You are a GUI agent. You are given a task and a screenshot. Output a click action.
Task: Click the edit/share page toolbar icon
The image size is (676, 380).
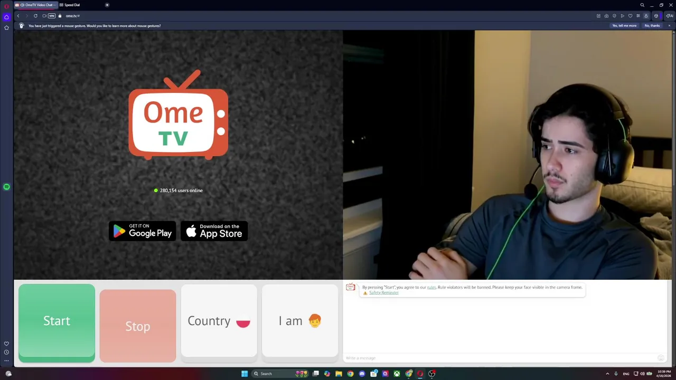pos(598,16)
